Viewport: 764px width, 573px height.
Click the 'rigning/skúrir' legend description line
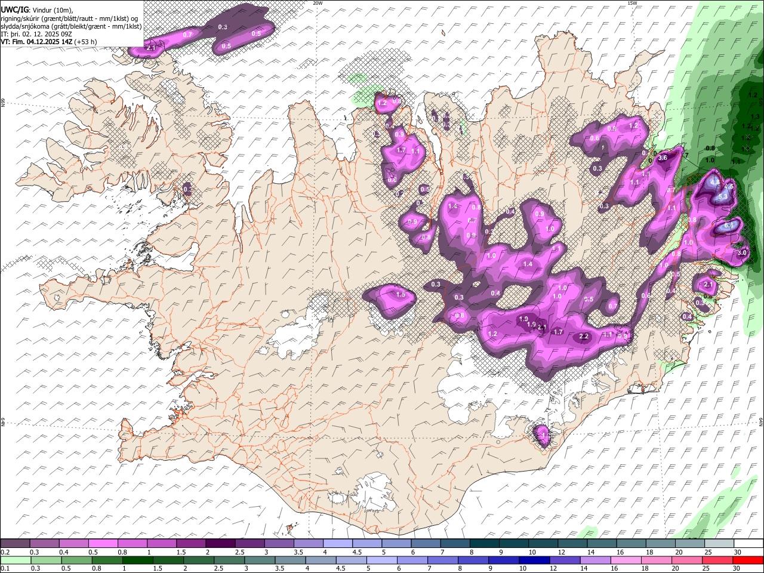[x=70, y=18]
